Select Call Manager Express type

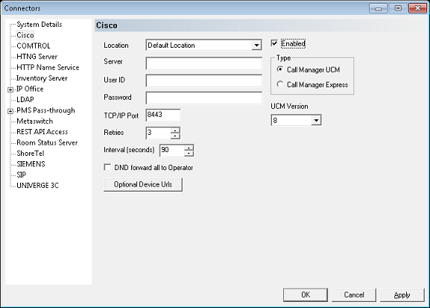(x=279, y=84)
